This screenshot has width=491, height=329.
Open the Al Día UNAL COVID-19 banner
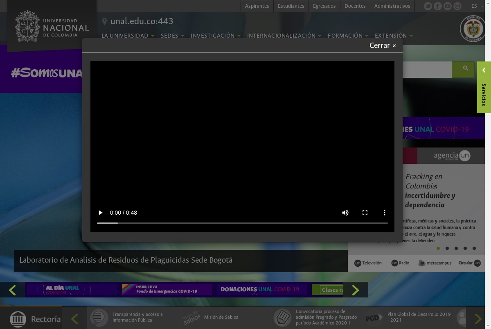click(x=72, y=290)
